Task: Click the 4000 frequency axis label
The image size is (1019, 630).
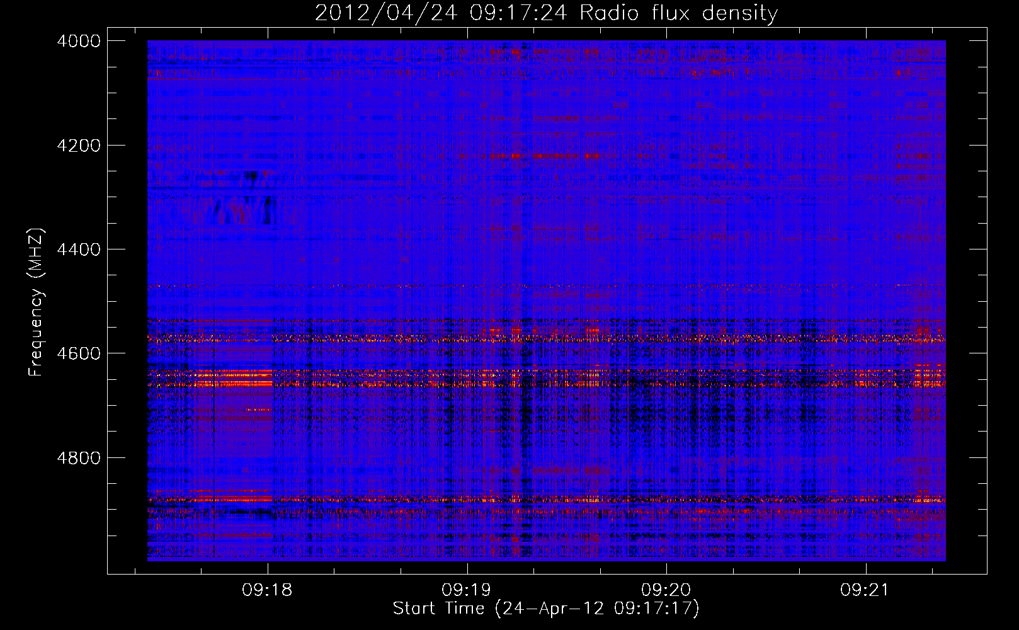Action: (x=79, y=41)
